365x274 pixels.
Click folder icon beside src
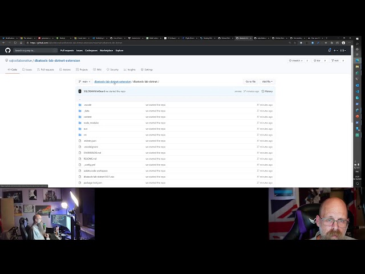80,135
